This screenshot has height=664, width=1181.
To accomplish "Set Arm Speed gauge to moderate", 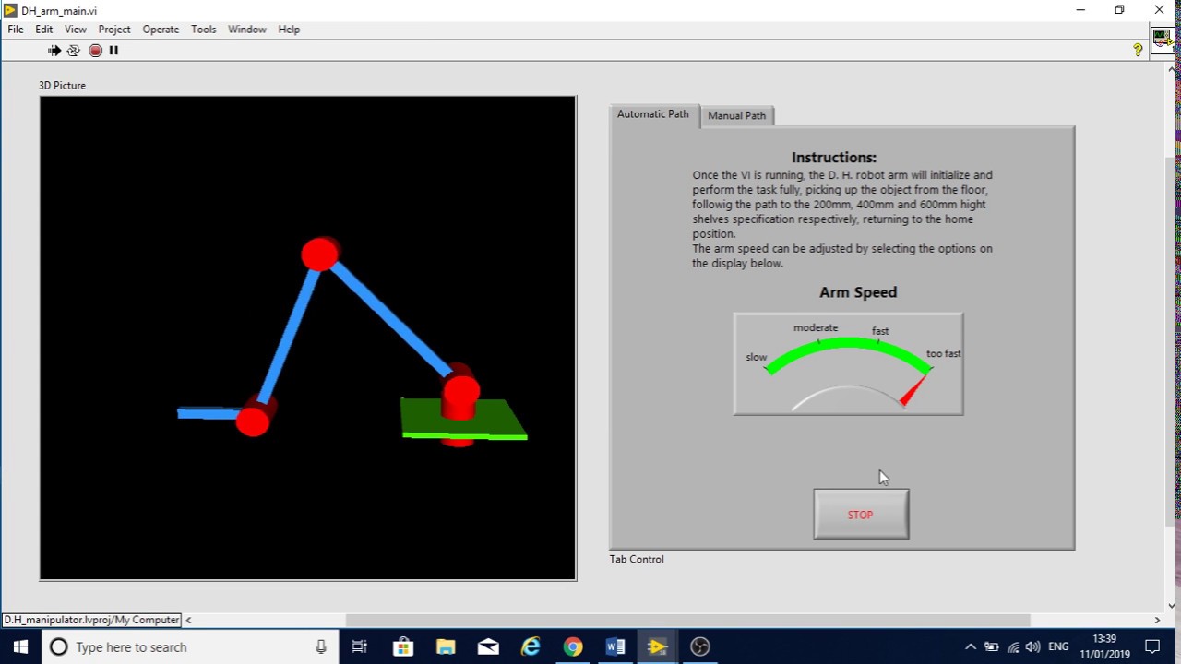I will (816, 327).
